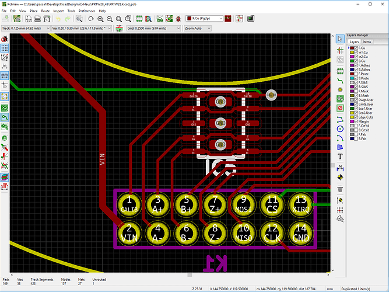Select the Draw circle tool
This screenshot has width=389, height=292.
point(340,128)
